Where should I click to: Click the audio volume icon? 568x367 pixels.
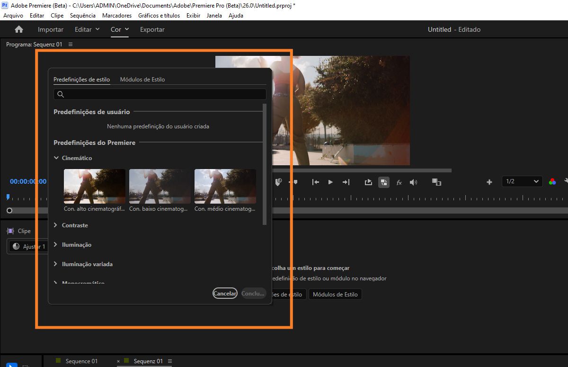(413, 181)
